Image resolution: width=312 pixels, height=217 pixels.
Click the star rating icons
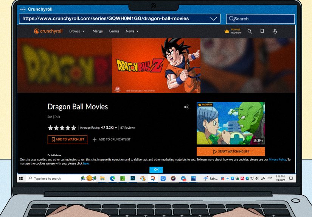pos(62,128)
